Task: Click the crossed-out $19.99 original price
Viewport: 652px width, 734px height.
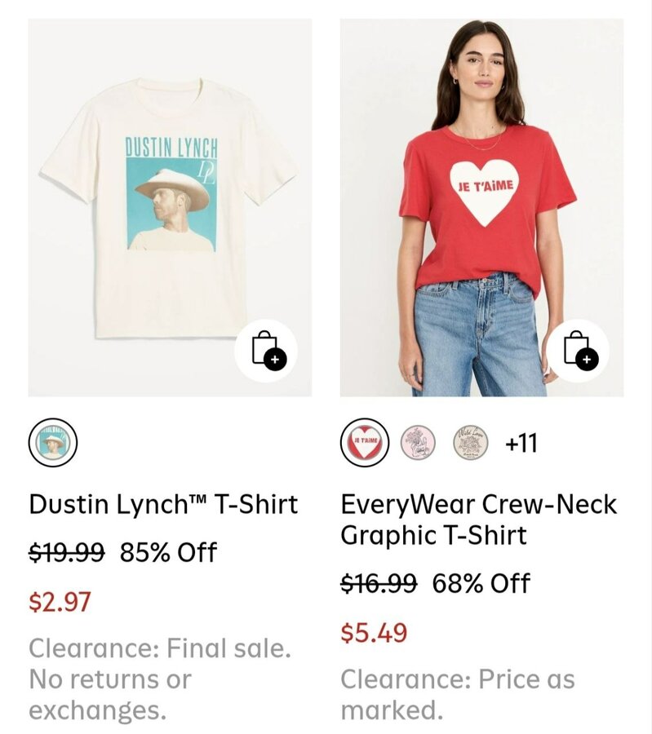Action: coord(66,552)
